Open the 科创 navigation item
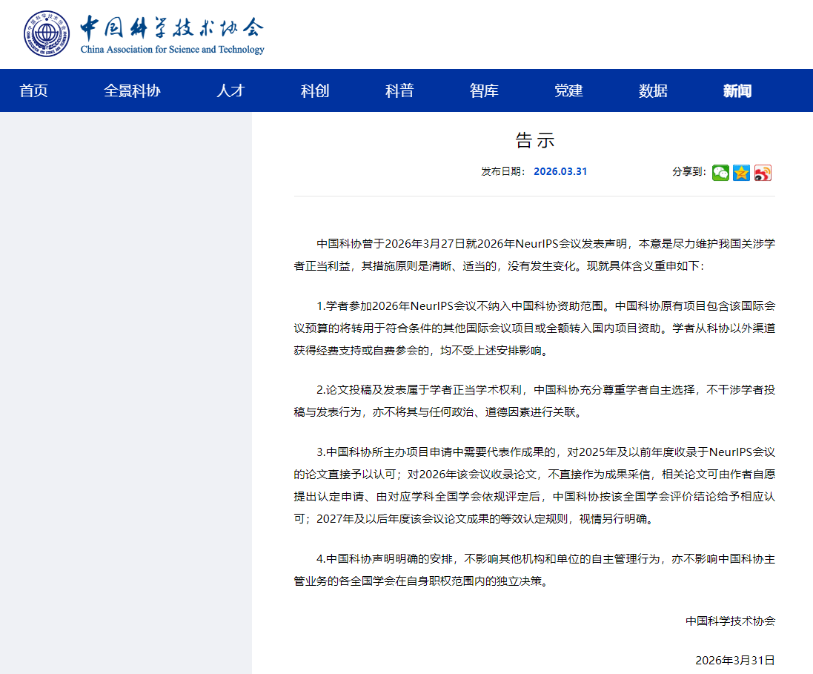 point(315,90)
